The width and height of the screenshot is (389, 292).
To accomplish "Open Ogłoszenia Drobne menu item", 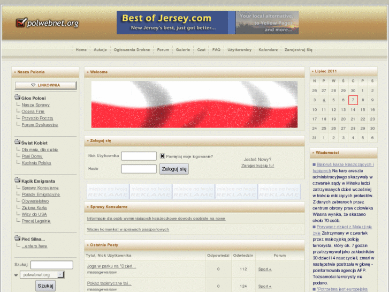I will click(x=132, y=50).
